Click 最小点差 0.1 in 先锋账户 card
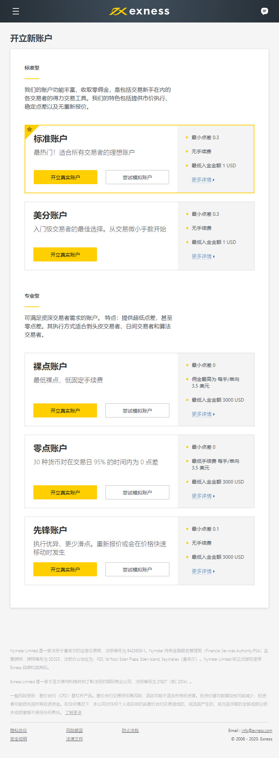Viewport: 279px width, 758px height. 205,529
